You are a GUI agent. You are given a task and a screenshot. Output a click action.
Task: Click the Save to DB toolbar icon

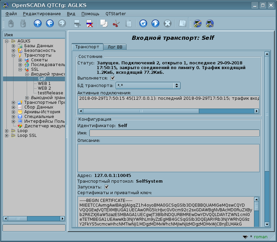tap(23, 23)
